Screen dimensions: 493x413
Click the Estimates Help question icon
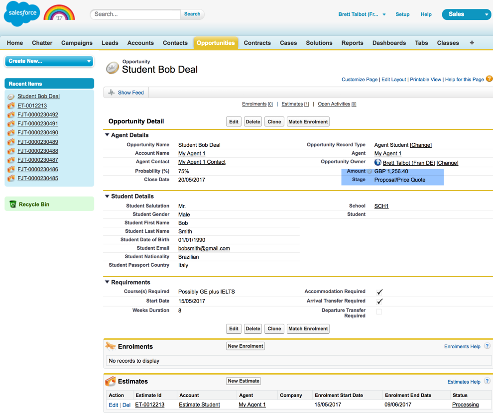pos(487,382)
